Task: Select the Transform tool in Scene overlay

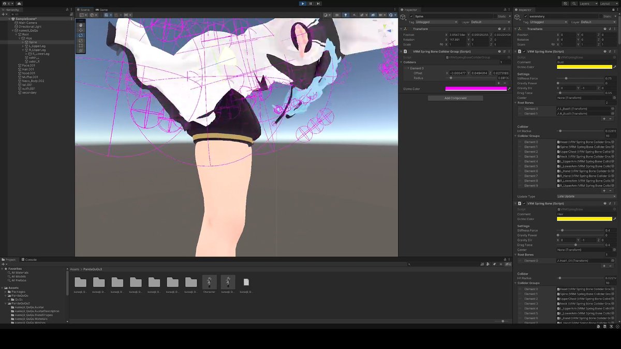Action: tap(81, 51)
